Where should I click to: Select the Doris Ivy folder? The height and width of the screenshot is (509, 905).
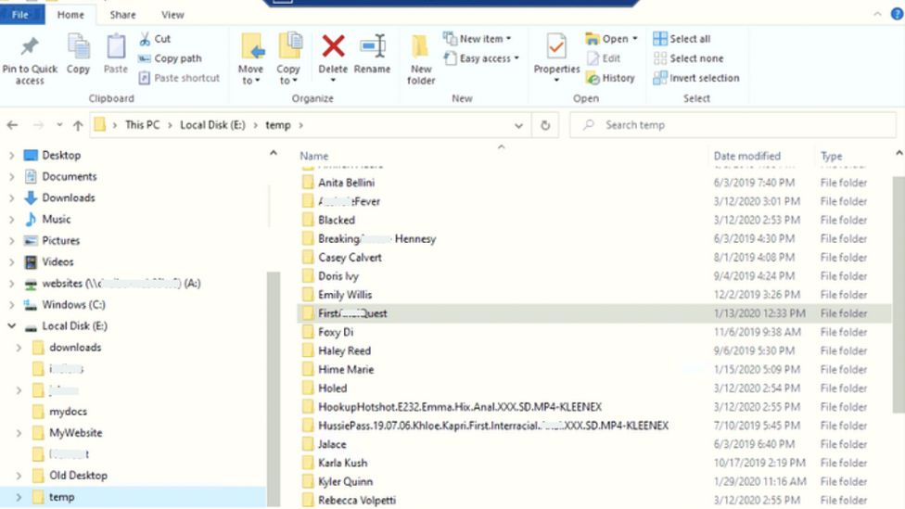click(x=338, y=276)
